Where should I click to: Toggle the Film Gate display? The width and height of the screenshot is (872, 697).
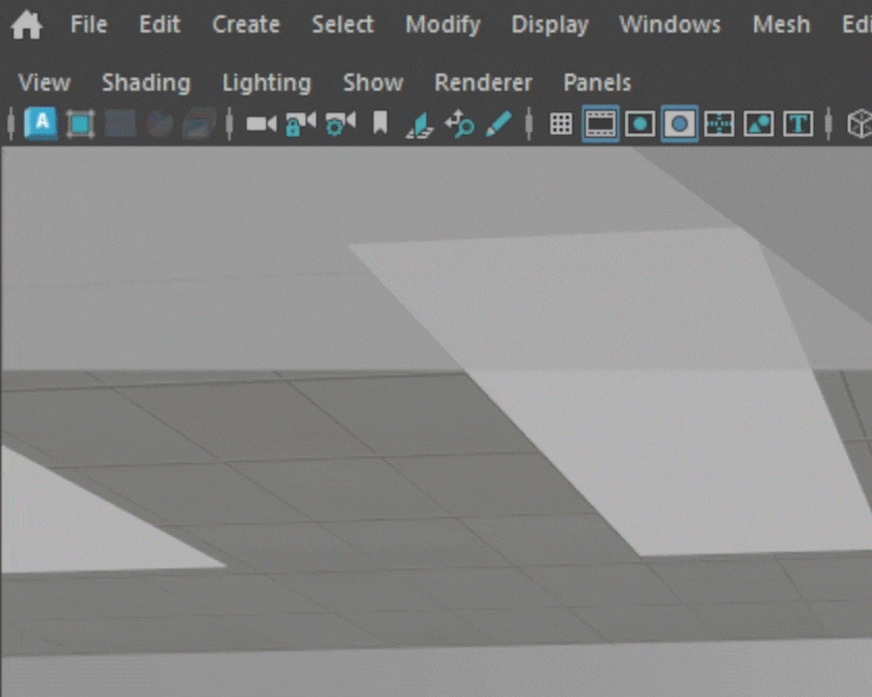tap(600, 123)
